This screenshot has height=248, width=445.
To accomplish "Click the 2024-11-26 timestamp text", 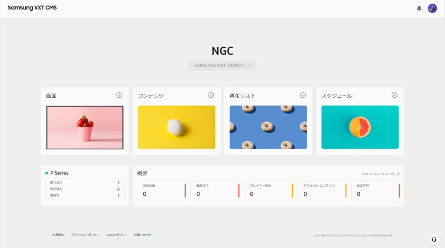I will click(x=378, y=174).
